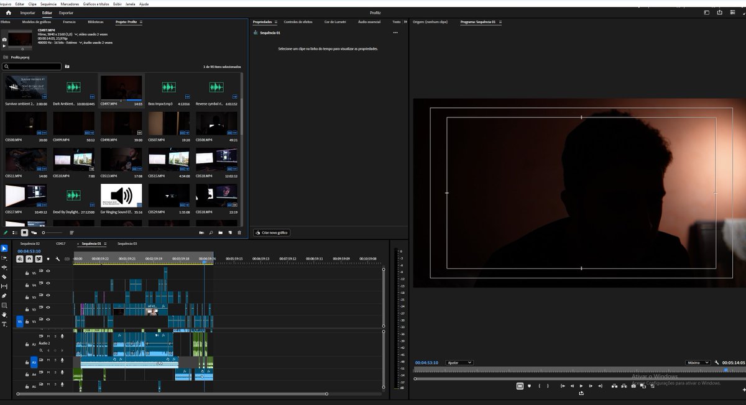Click the Project panel search field
The height and width of the screenshot is (405, 746).
(32, 66)
